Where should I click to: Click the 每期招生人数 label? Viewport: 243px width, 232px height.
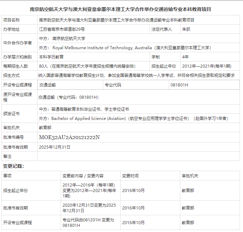(x=15, y=66)
